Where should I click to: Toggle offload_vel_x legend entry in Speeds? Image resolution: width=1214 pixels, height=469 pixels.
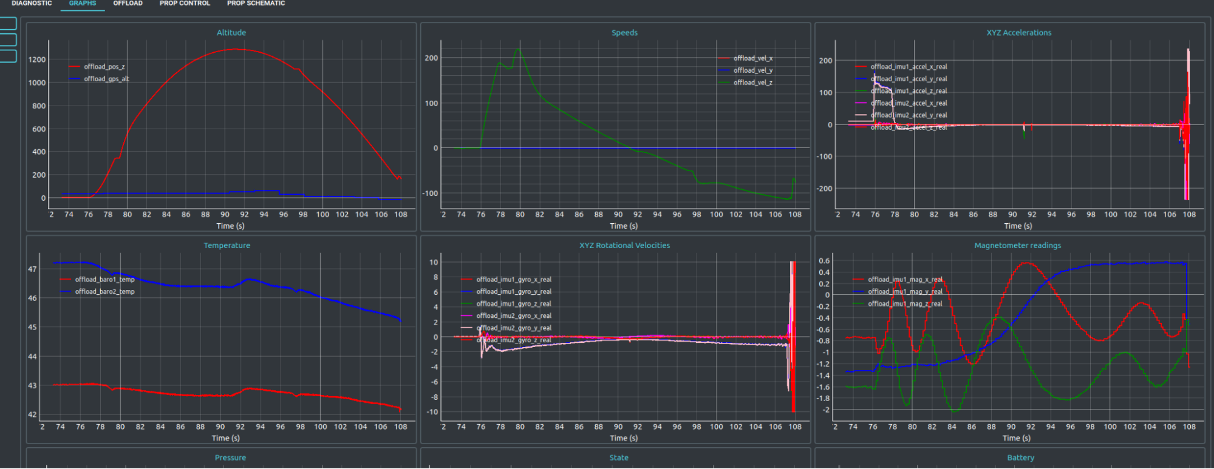click(x=745, y=58)
